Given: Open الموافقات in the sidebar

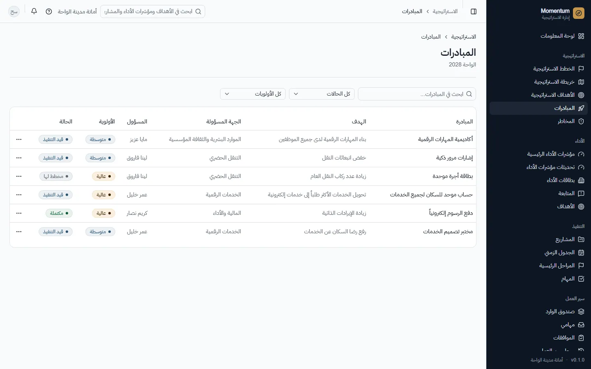Looking at the screenshot, I should [x=538, y=338].
